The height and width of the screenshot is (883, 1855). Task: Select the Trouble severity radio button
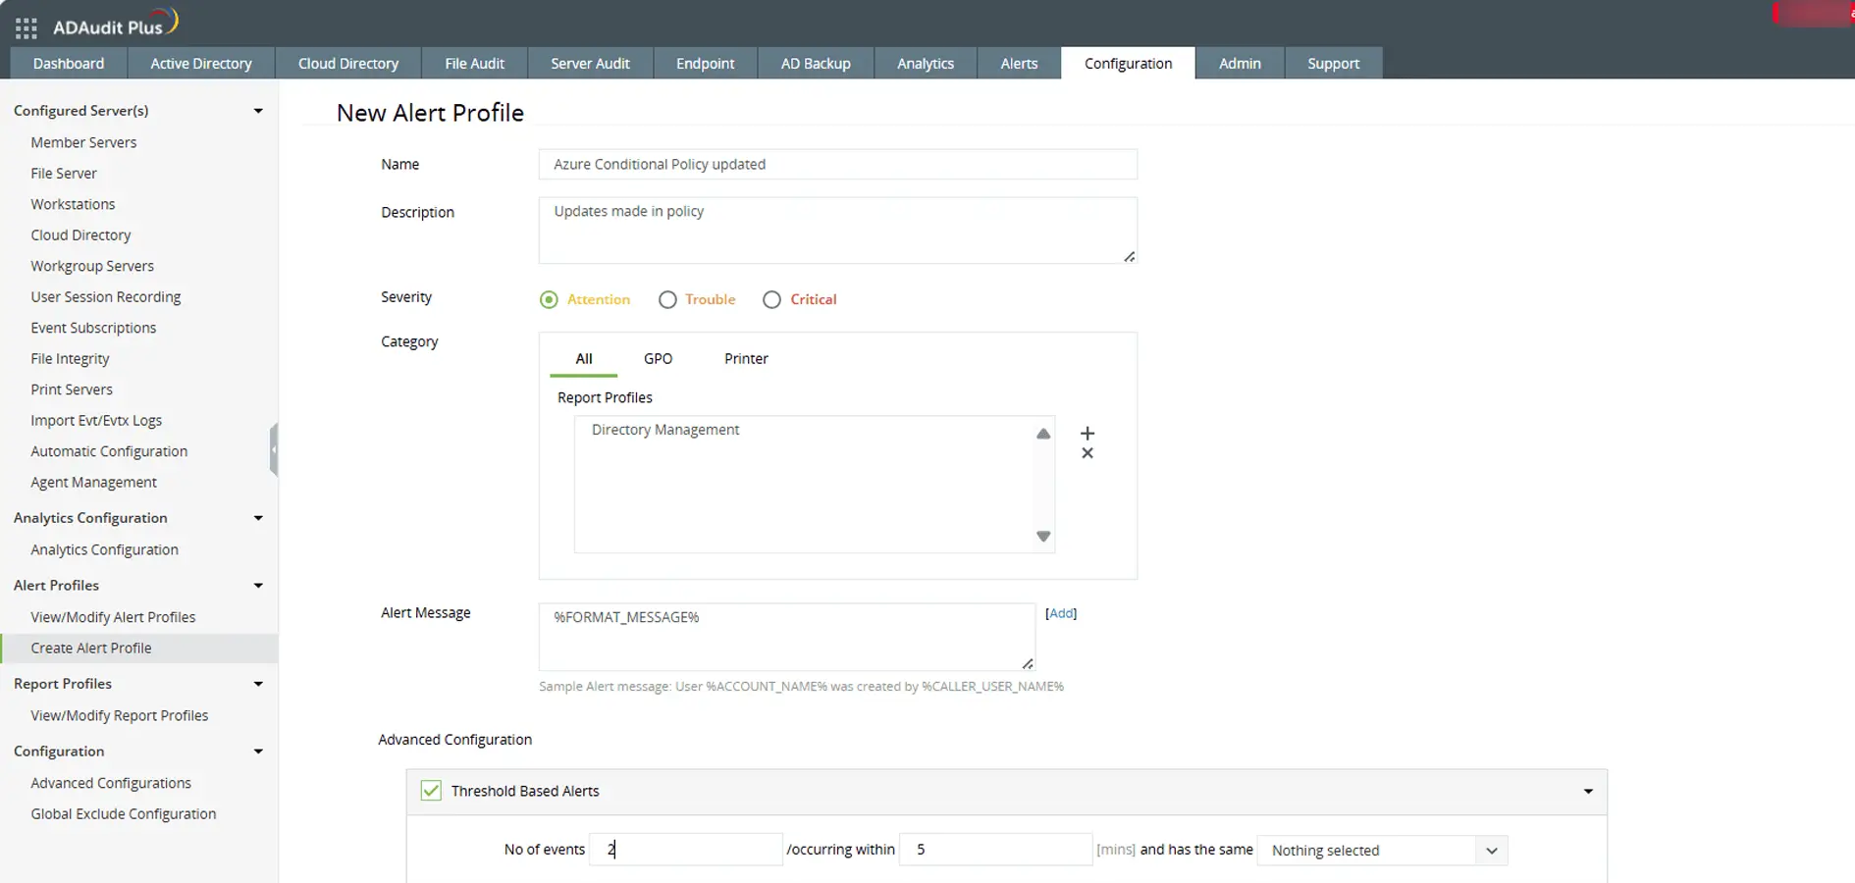(667, 299)
